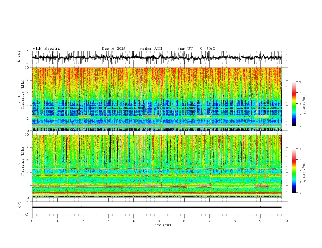322x248 pixels.
Task: Click the ch.3 black flat trace
Action: click(157, 207)
